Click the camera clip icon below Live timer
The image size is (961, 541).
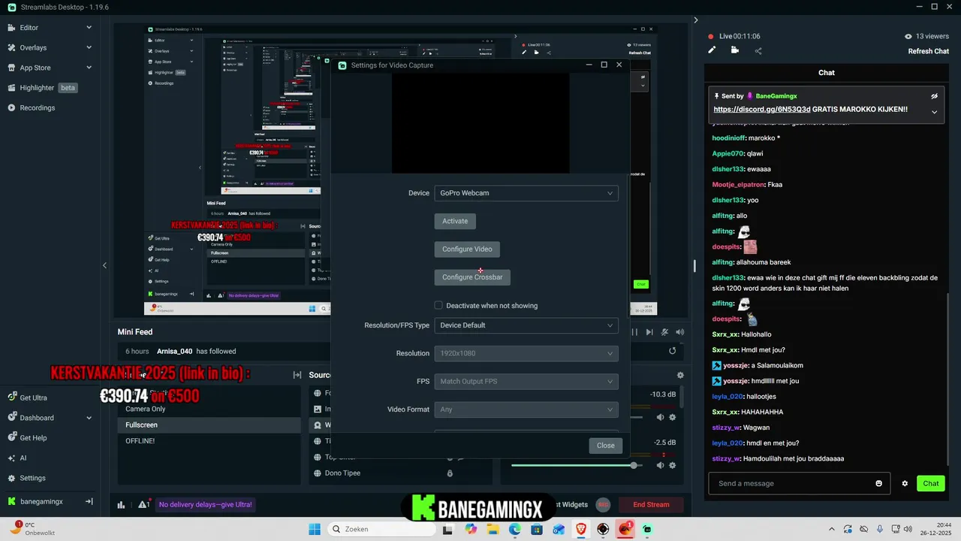point(734,50)
